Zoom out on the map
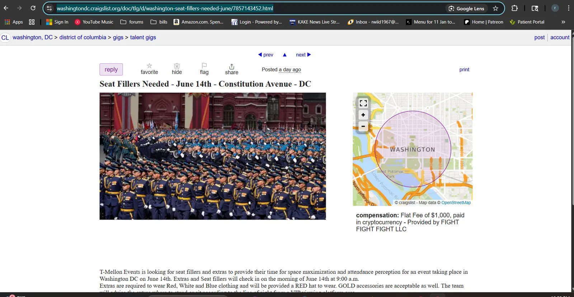 coord(363,126)
